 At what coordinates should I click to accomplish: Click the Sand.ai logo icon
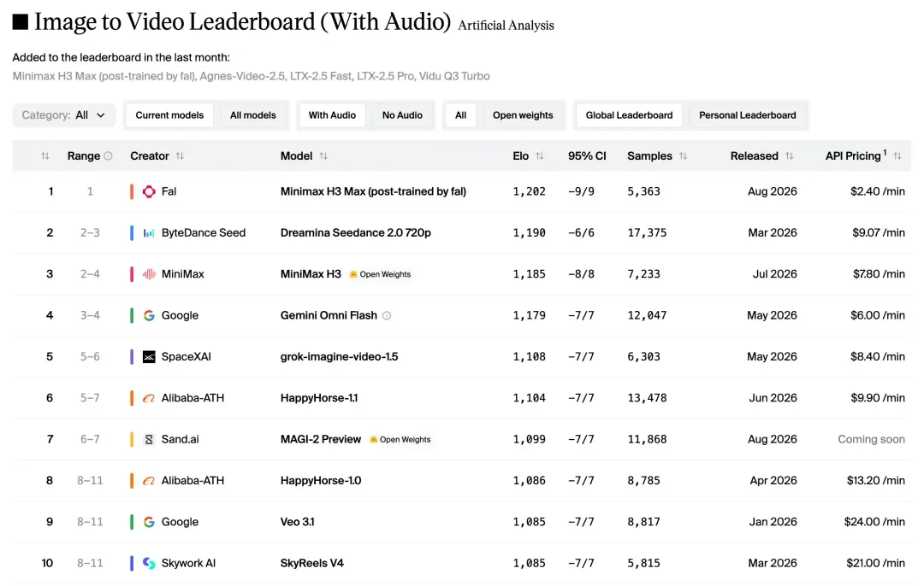tap(149, 439)
